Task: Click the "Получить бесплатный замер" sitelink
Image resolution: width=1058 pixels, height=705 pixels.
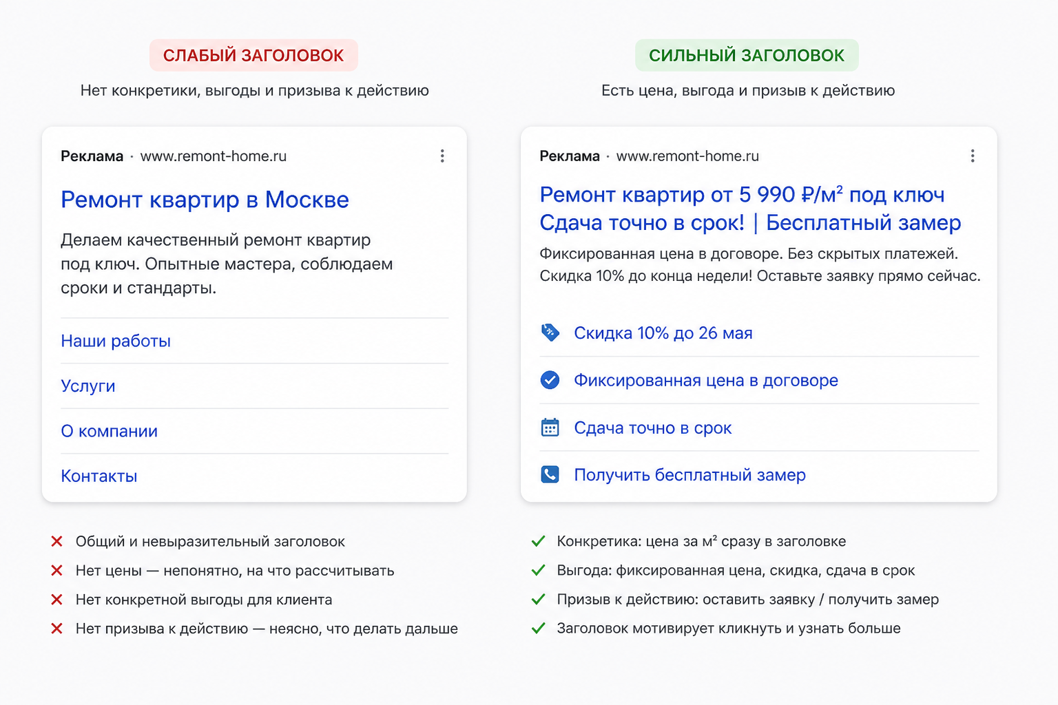Action: (689, 474)
